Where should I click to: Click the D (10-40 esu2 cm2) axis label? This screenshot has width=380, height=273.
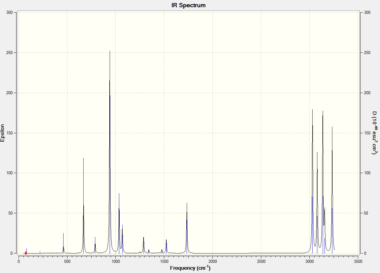pos(374,133)
